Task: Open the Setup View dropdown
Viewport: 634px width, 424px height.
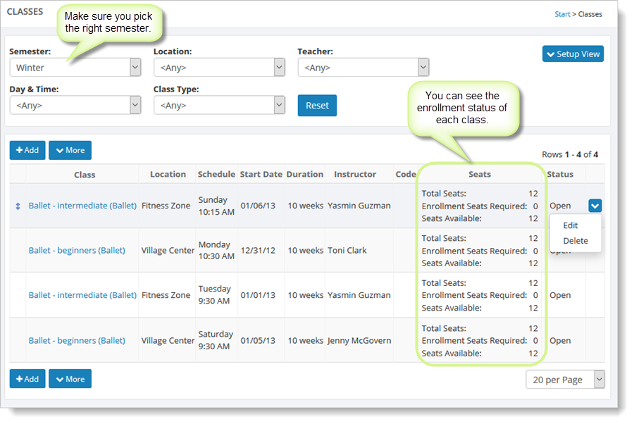Action: (572, 54)
